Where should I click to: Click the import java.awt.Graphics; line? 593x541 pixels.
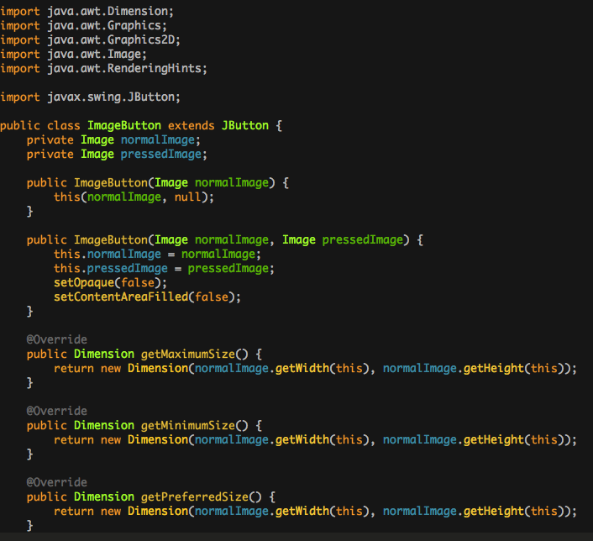pyautogui.click(x=83, y=26)
